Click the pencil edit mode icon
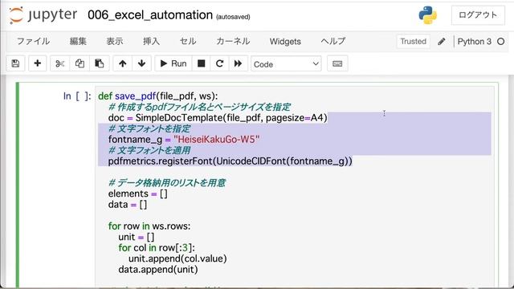 442,42
